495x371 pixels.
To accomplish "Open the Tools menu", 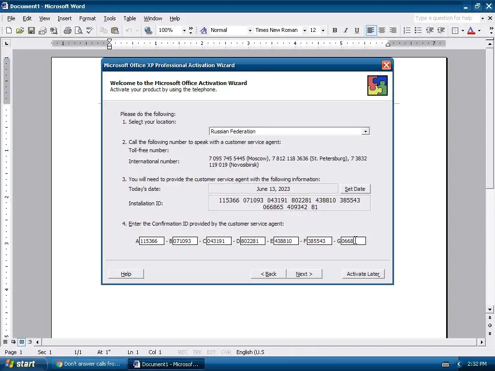I will 110,18.
